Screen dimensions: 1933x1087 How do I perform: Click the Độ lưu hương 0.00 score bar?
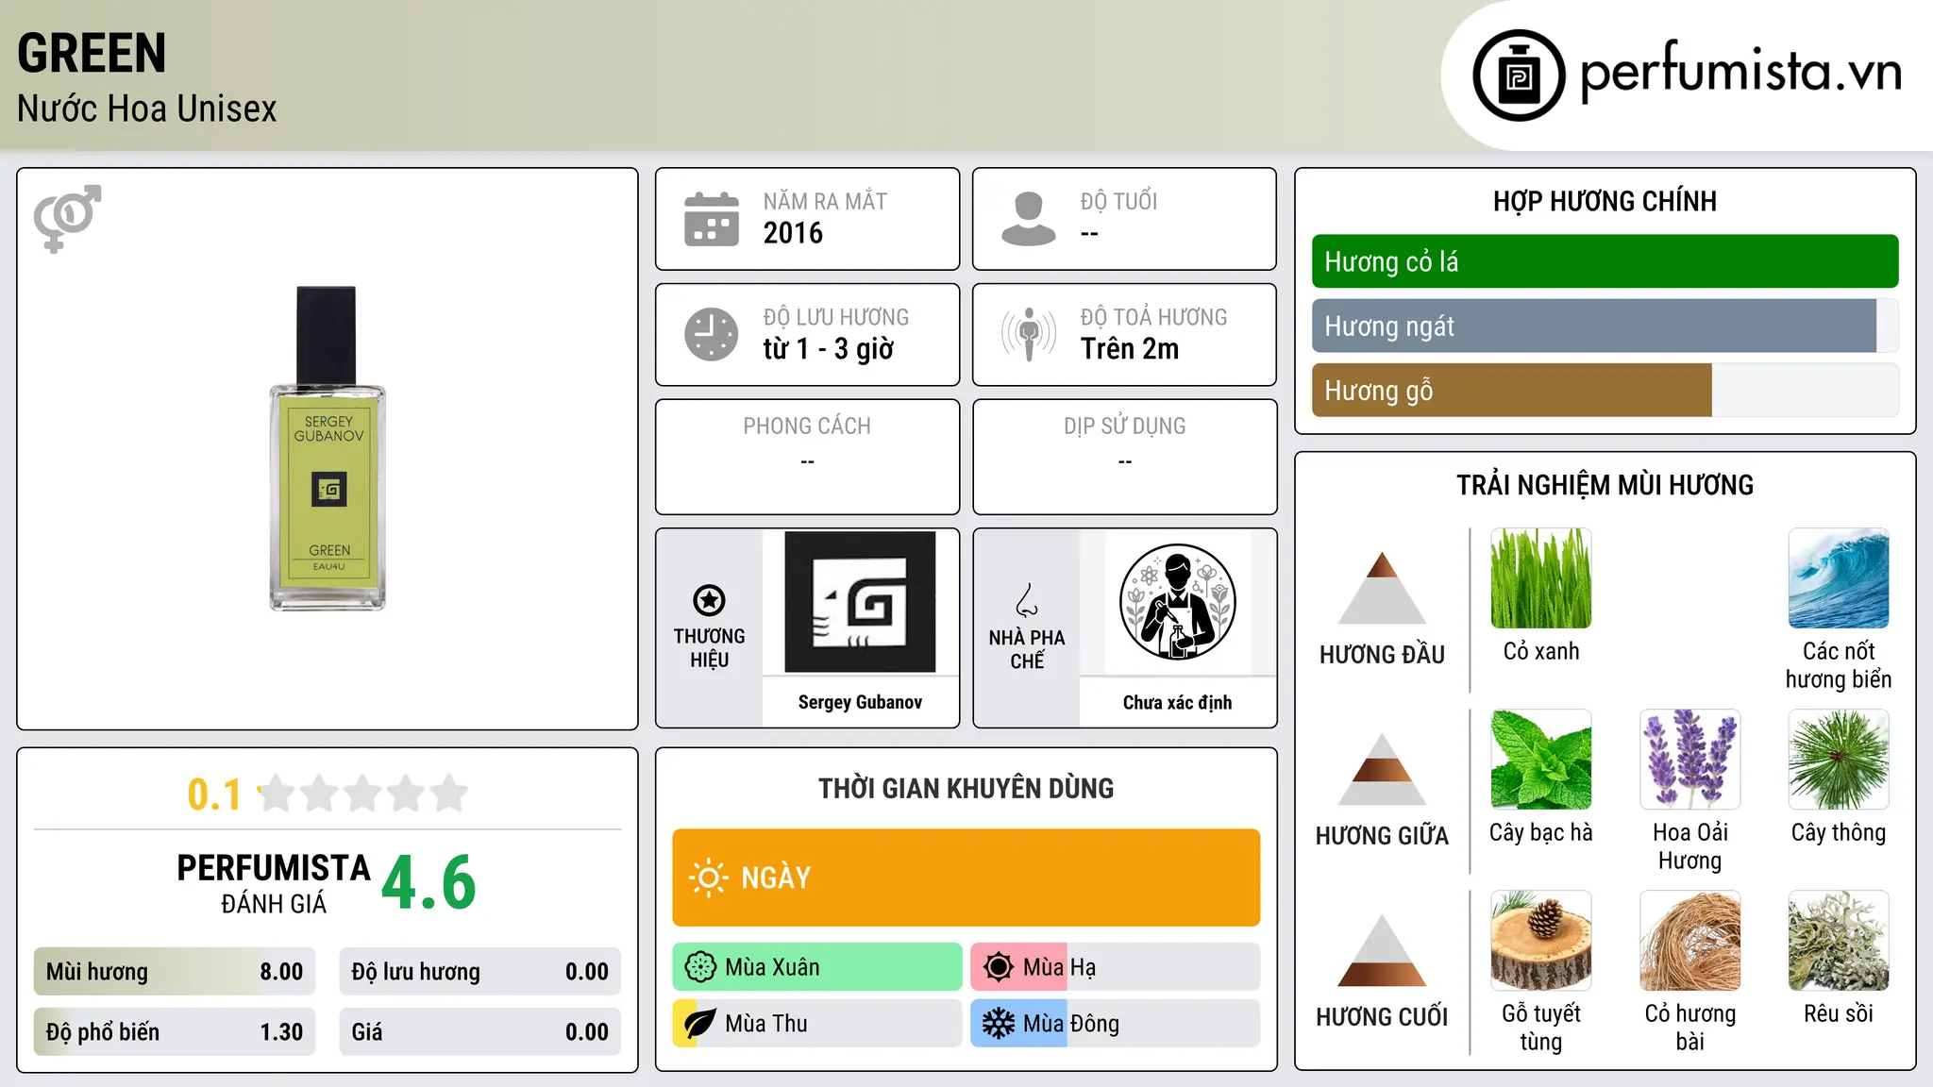pos(479,972)
